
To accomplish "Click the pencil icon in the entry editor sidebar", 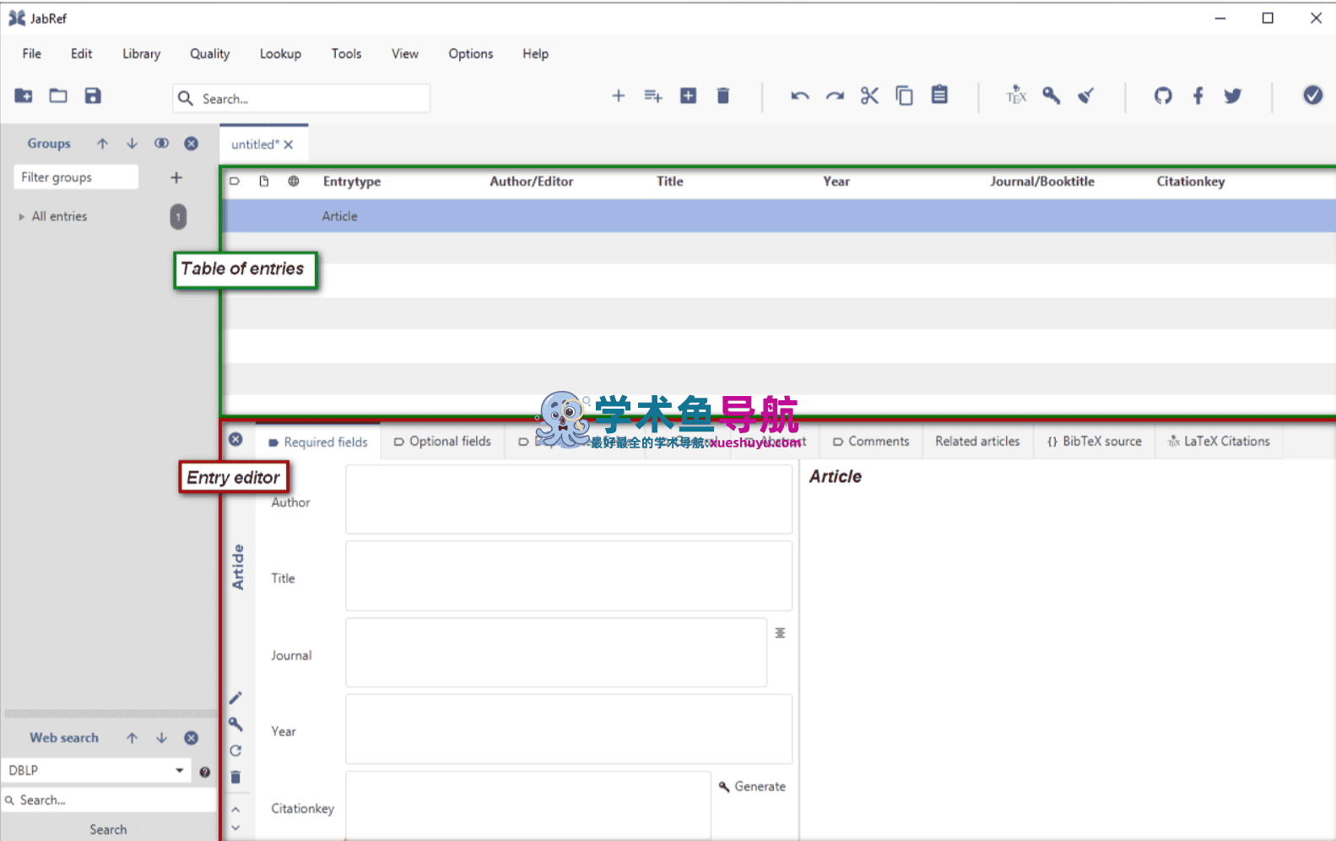I will pyautogui.click(x=235, y=697).
